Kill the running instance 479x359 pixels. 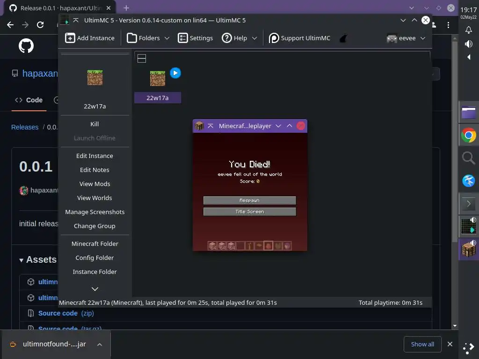pos(94,124)
